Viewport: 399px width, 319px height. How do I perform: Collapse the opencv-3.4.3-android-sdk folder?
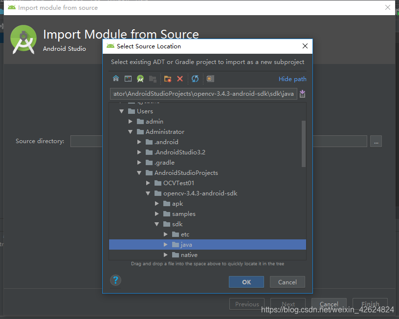(148, 193)
